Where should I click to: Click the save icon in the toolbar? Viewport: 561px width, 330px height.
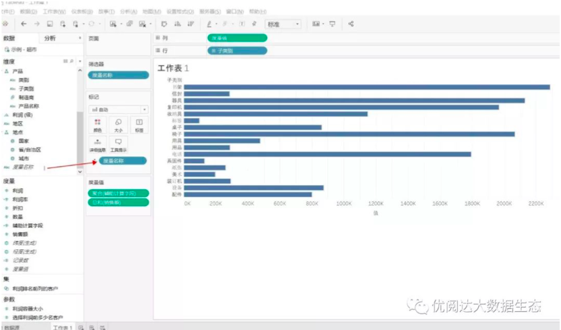[50, 24]
